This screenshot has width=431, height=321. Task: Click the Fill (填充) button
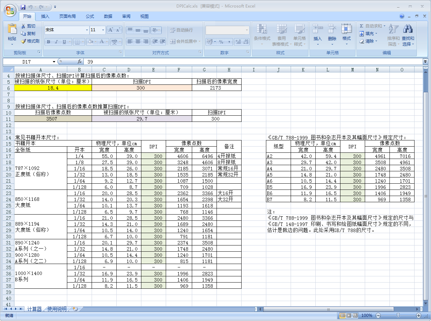coord(369,34)
